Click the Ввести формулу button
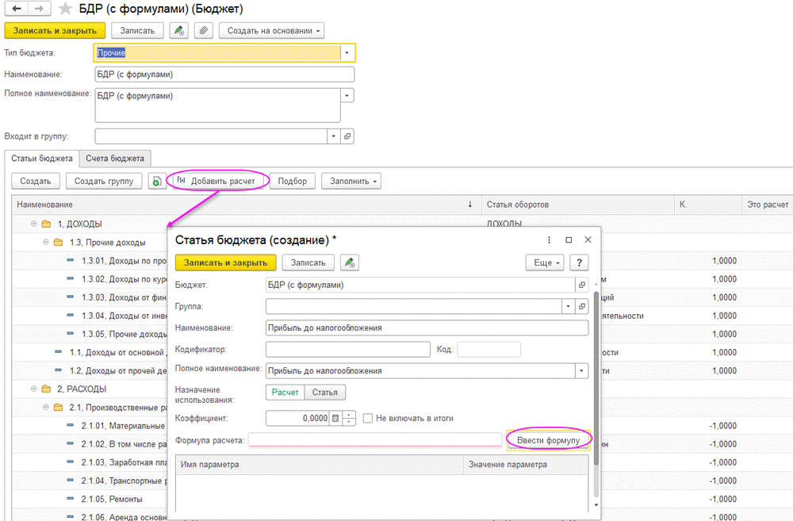 click(548, 440)
